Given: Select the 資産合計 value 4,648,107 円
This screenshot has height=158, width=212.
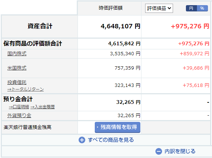Looking at the screenshot, I should click(x=121, y=26).
